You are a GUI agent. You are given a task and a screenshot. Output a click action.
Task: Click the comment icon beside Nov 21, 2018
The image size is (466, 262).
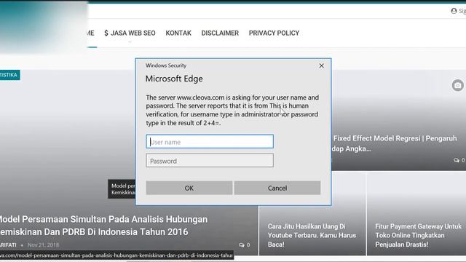click(x=242, y=245)
